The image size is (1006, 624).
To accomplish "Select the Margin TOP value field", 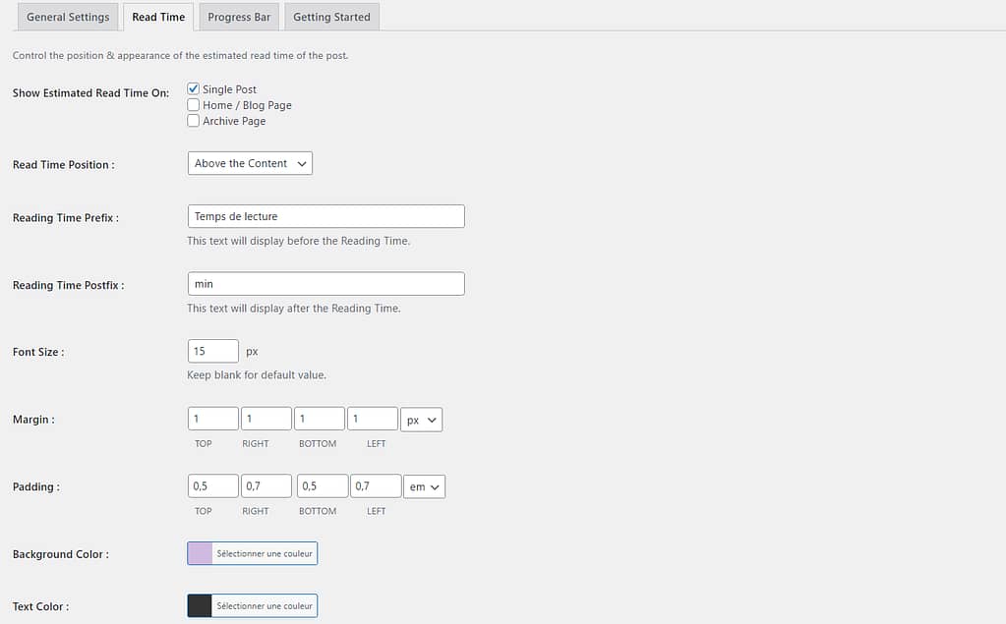I will tap(212, 419).
